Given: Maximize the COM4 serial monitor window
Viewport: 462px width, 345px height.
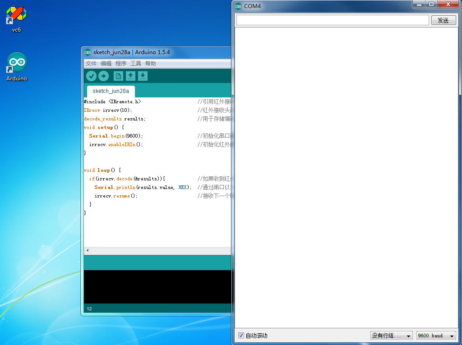Looking at the screenshot, I should point(431,4).
